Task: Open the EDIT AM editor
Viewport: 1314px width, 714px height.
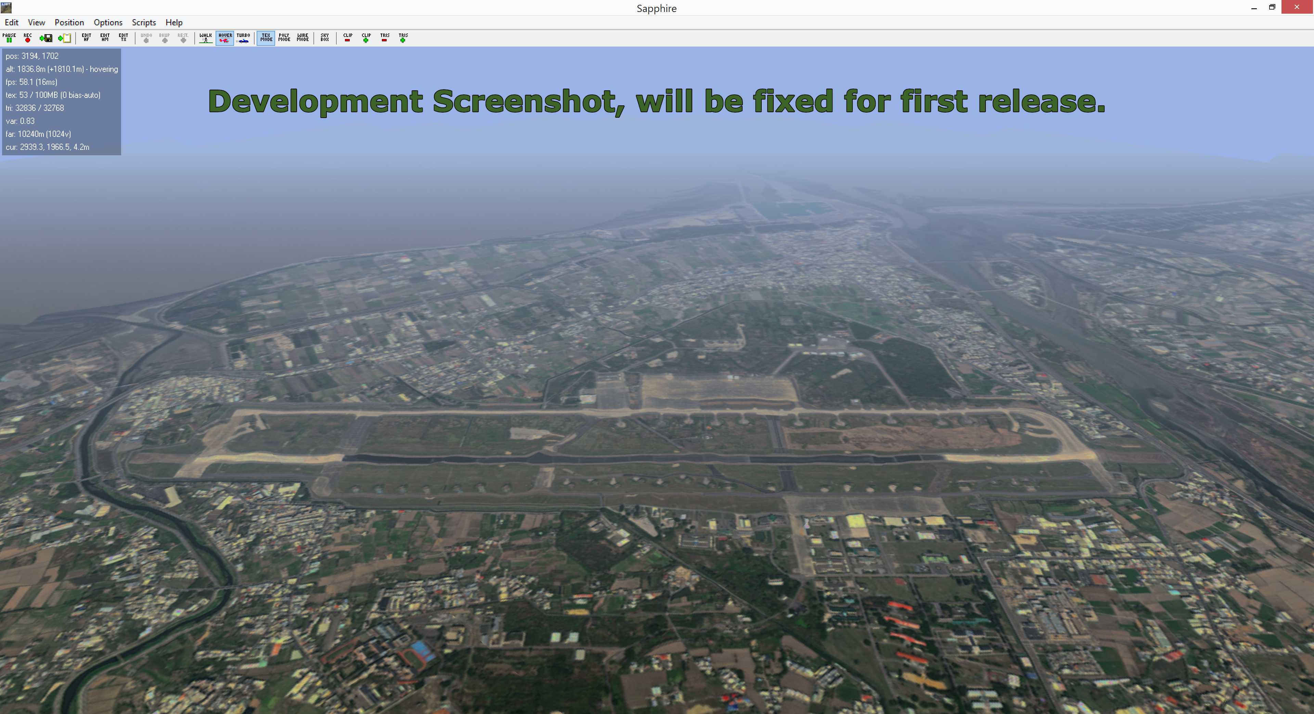Action: tap(105, 38)
